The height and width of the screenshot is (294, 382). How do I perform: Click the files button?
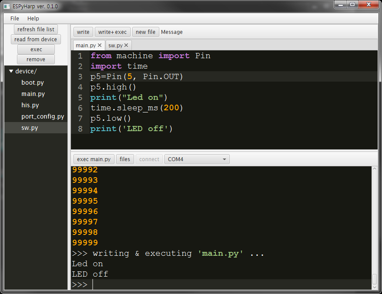125,159
